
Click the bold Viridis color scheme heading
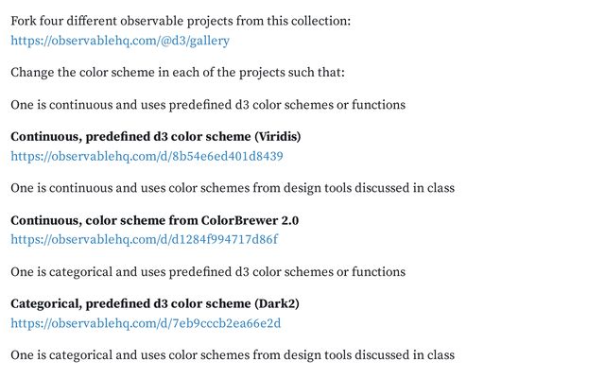155,137
